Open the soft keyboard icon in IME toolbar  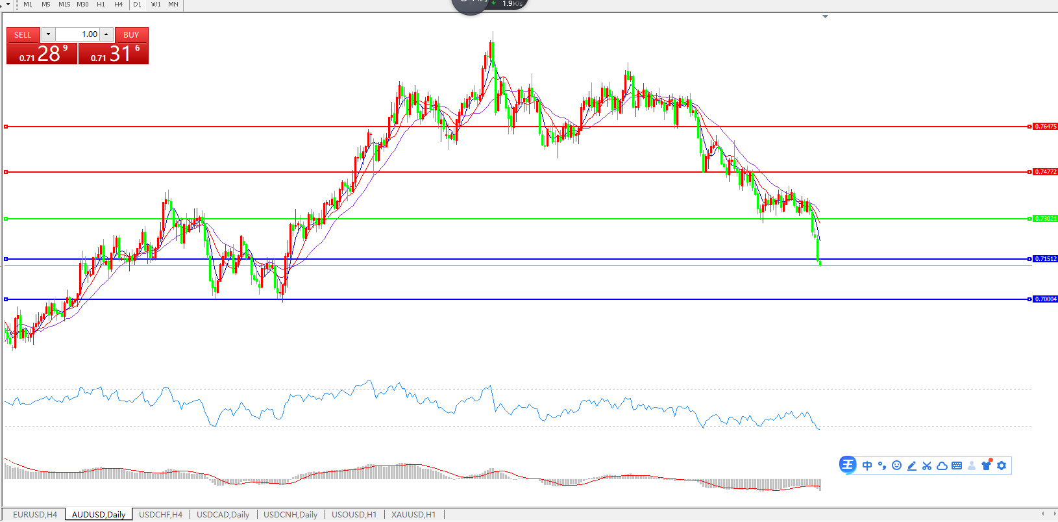click(957, 466)
